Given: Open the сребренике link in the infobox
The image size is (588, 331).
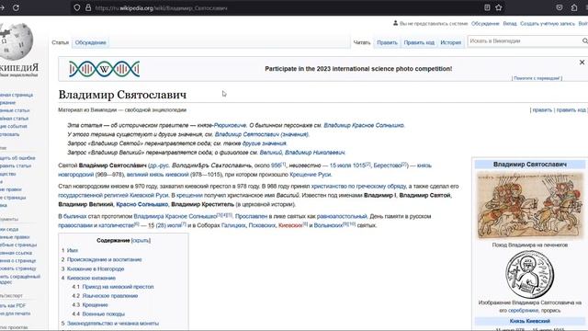Looking at the screenshot, I should (x=523, y=311).
